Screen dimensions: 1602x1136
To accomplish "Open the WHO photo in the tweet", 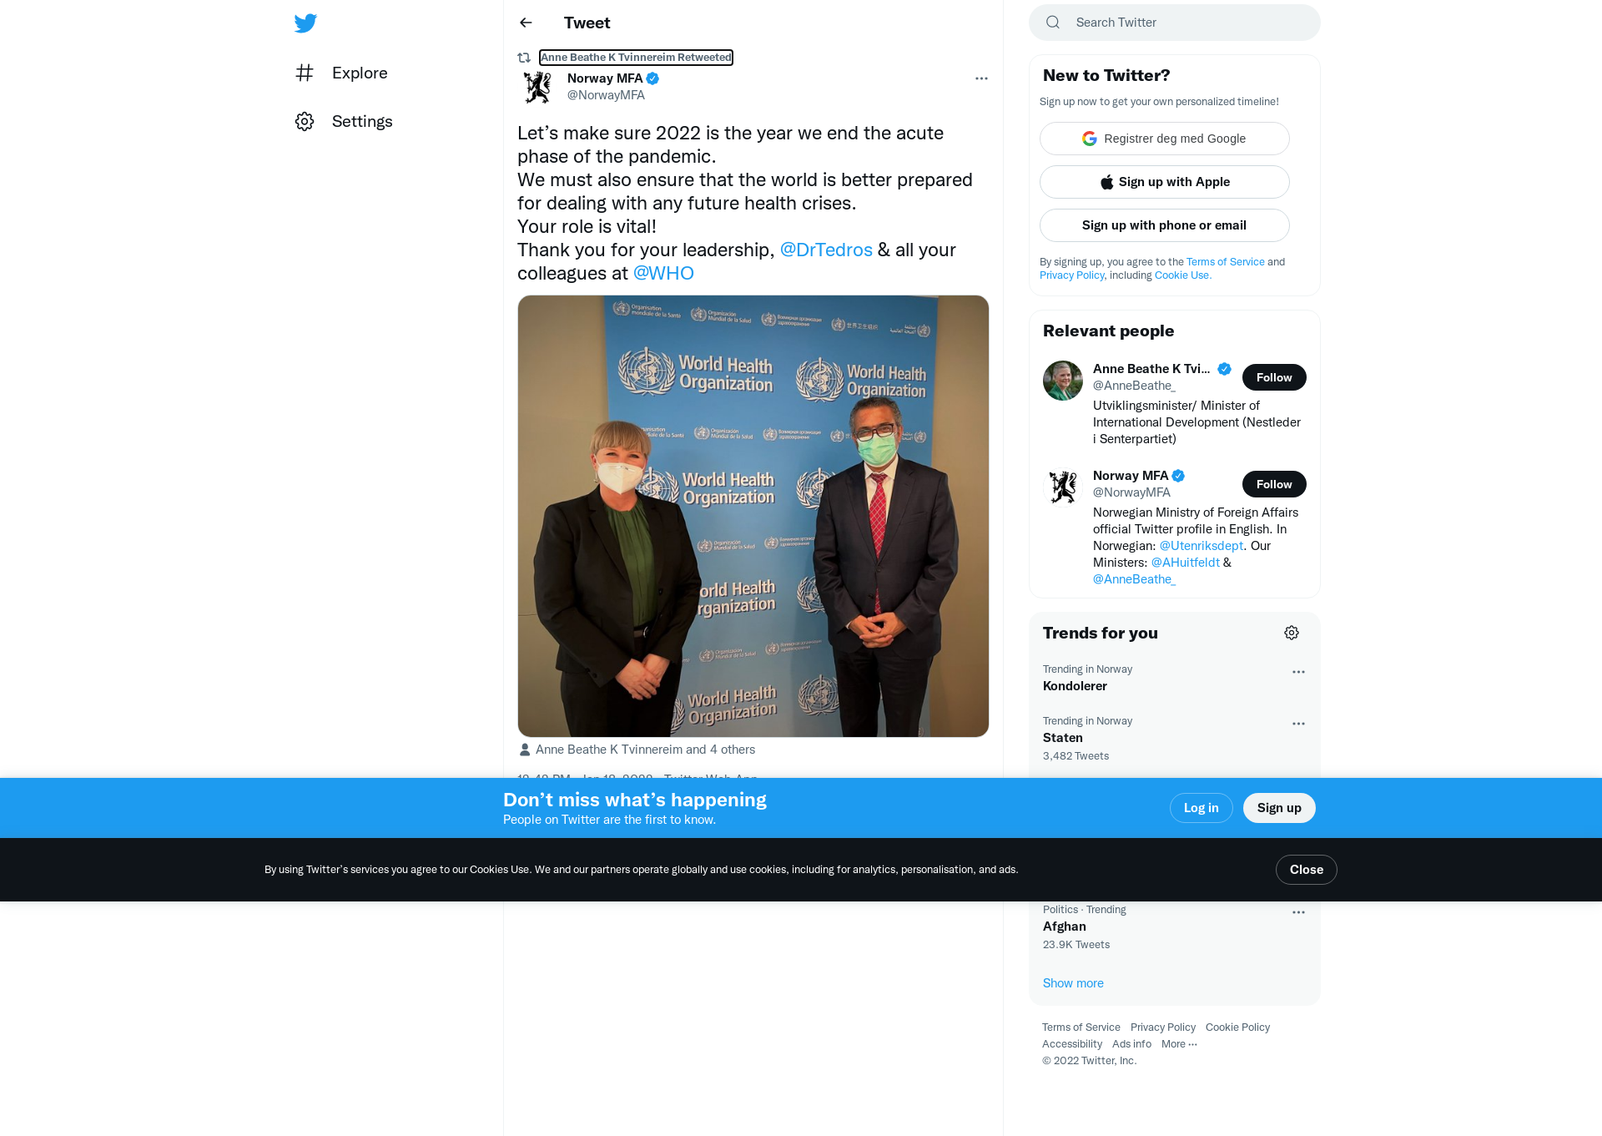I will pyautogui.click(x=753, y=517).
